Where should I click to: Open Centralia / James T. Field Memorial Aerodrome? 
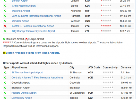pyautogui.click(x=37, y=78)
